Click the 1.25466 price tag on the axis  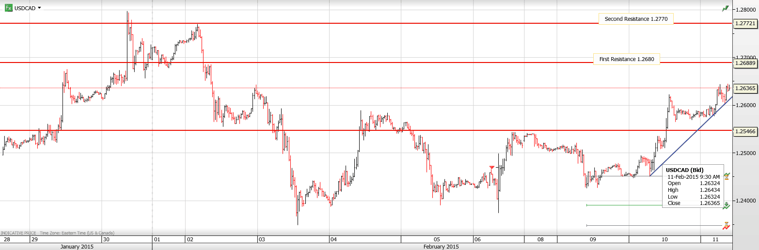(745, 131)
